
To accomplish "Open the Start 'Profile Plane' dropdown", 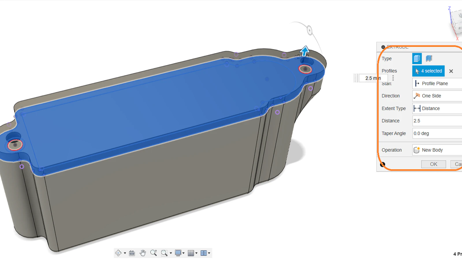I will tap(437, 83).
